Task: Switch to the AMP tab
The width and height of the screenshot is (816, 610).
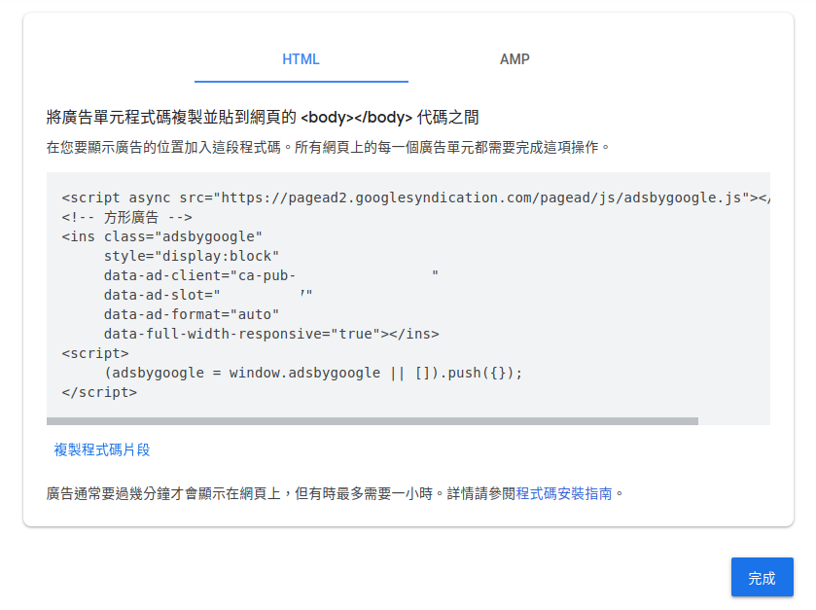Action: [x=514, y=59]
